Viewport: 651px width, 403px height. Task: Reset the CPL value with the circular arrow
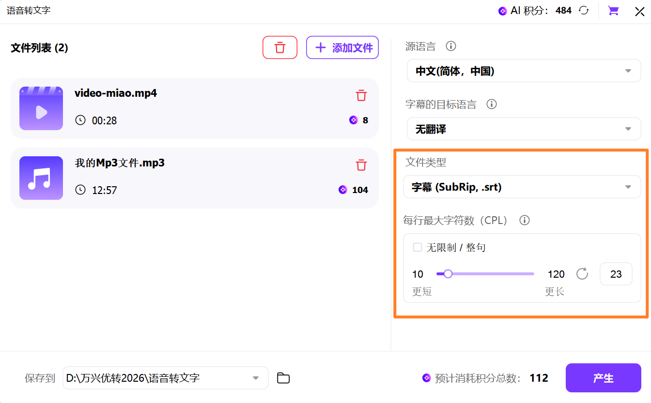582,274
